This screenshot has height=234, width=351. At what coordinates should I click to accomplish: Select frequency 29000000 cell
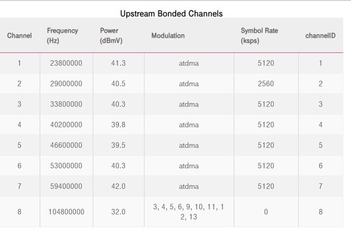pos(66,83)
